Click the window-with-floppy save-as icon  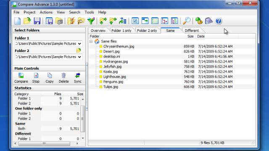point(49,21)
